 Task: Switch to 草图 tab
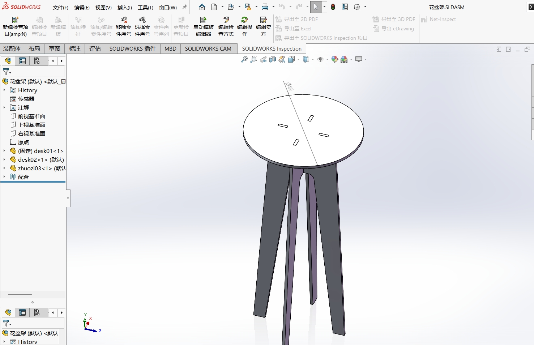coord(55,48)
